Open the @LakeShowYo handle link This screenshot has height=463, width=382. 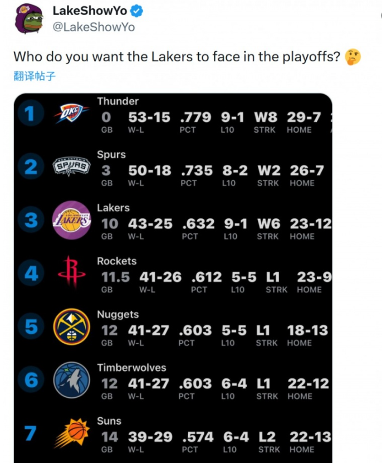(93, 27)
